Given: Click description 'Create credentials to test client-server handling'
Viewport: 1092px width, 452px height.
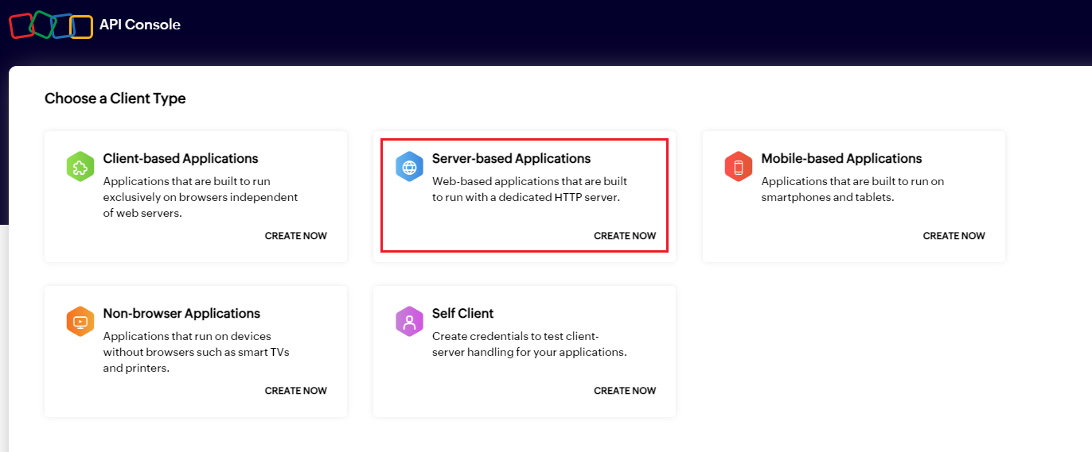Looking at the screenshot, I should pyautogui.click(x=529, y=344).
